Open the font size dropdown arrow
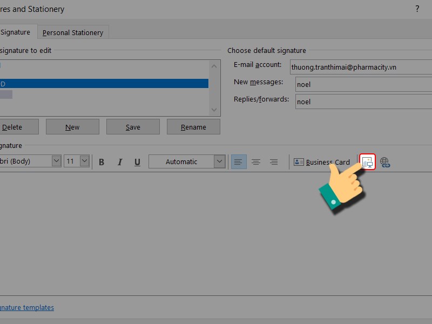This screenshot has height=324, width=432. point(85,161)
